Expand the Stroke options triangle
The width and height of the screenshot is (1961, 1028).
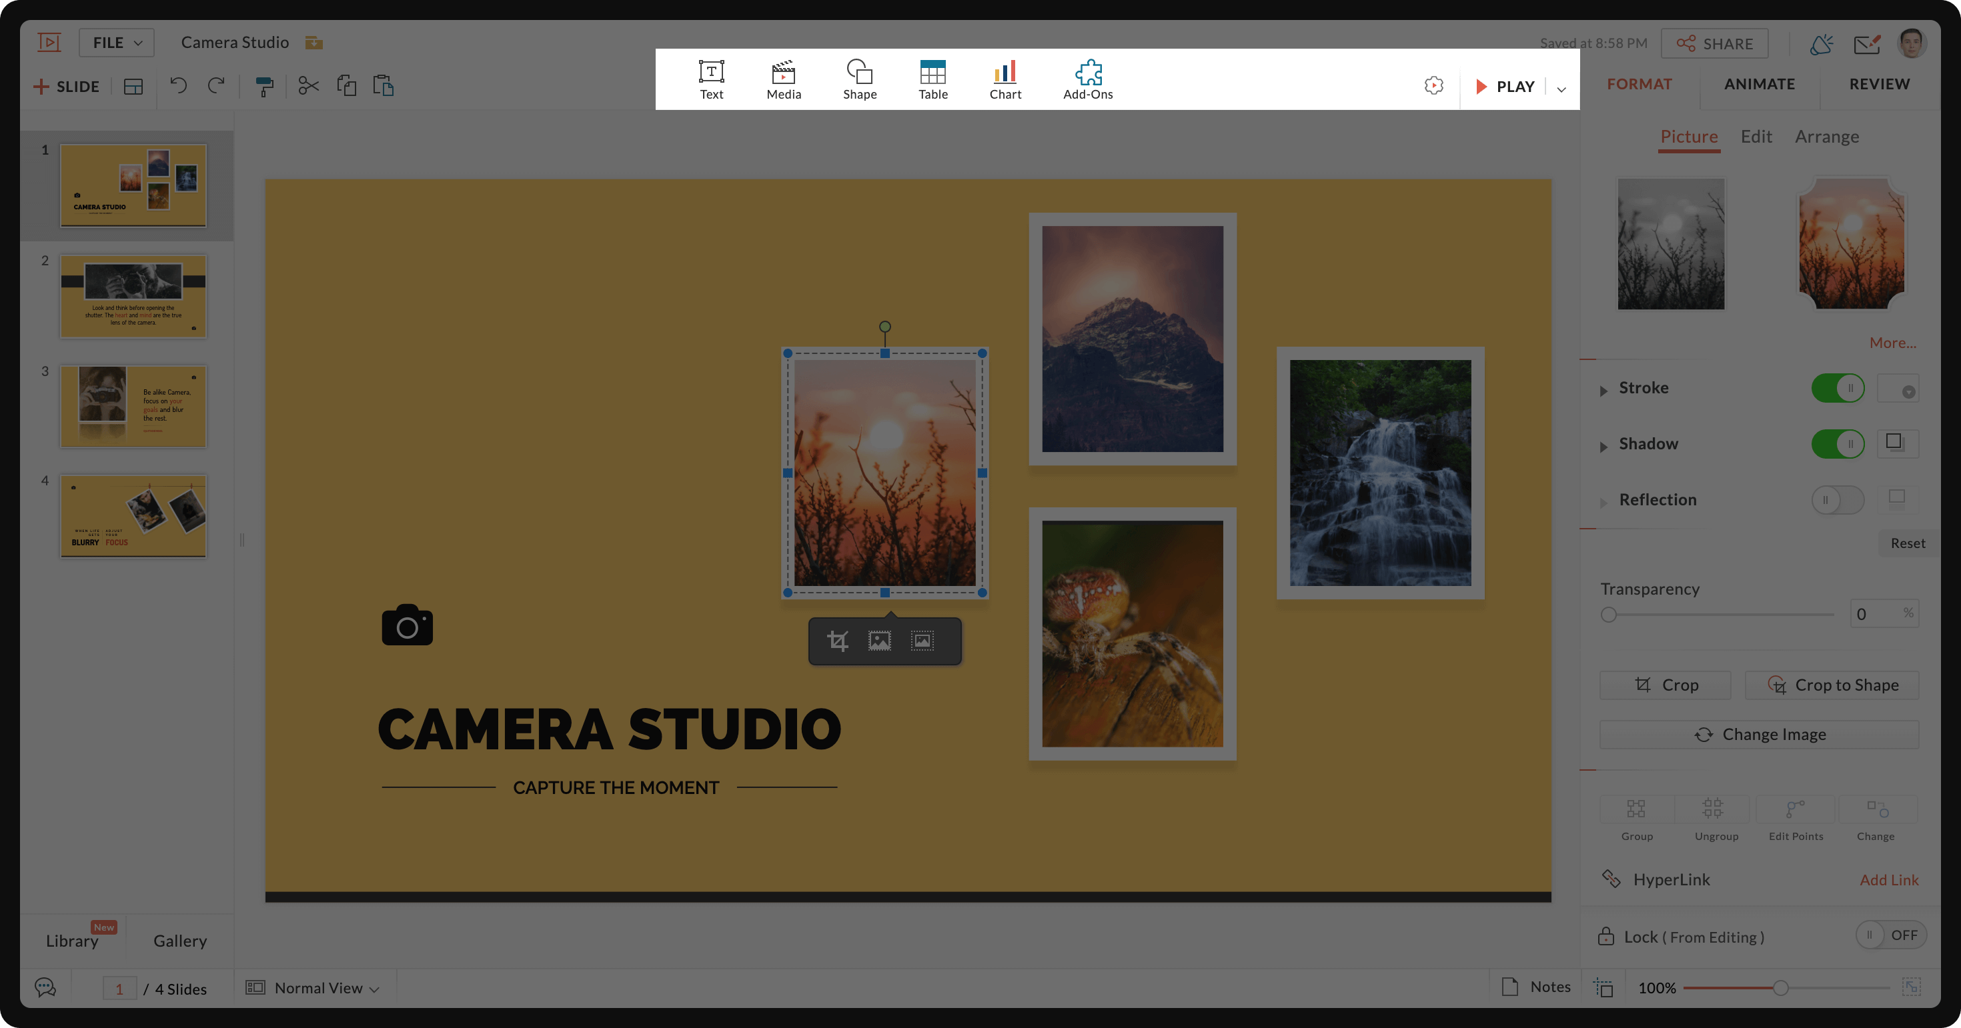tap(1603, 391)
